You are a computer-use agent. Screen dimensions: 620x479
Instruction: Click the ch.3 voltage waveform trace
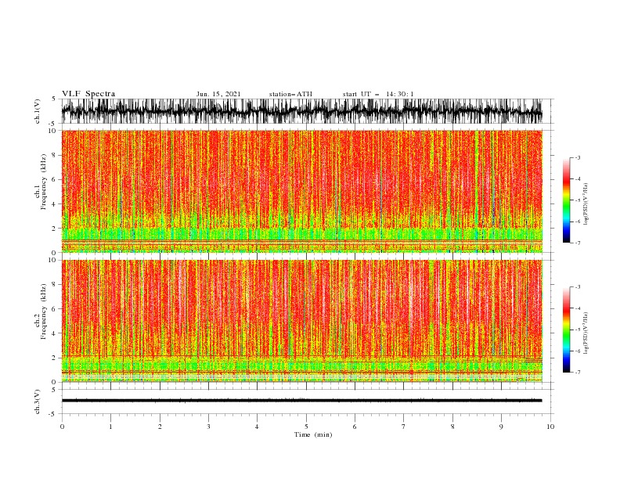pos(301,401)
